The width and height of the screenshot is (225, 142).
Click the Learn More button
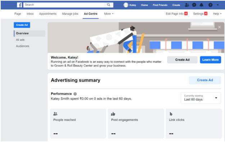[210, 60]
